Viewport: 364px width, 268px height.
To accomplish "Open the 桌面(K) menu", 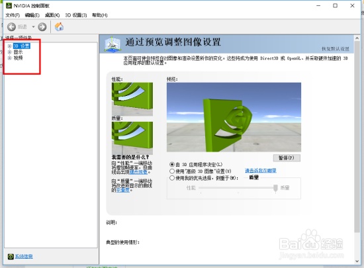I will pyautogui.click(x=52, y=15).
